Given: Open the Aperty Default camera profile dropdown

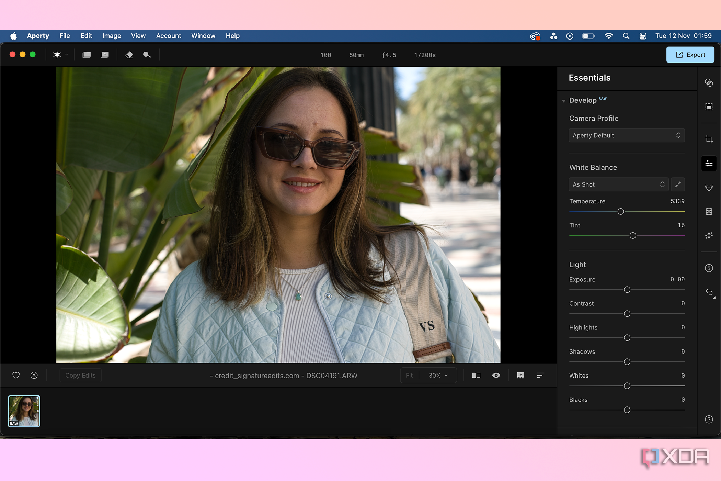Looking at the screenshot, I should (627, 135).
